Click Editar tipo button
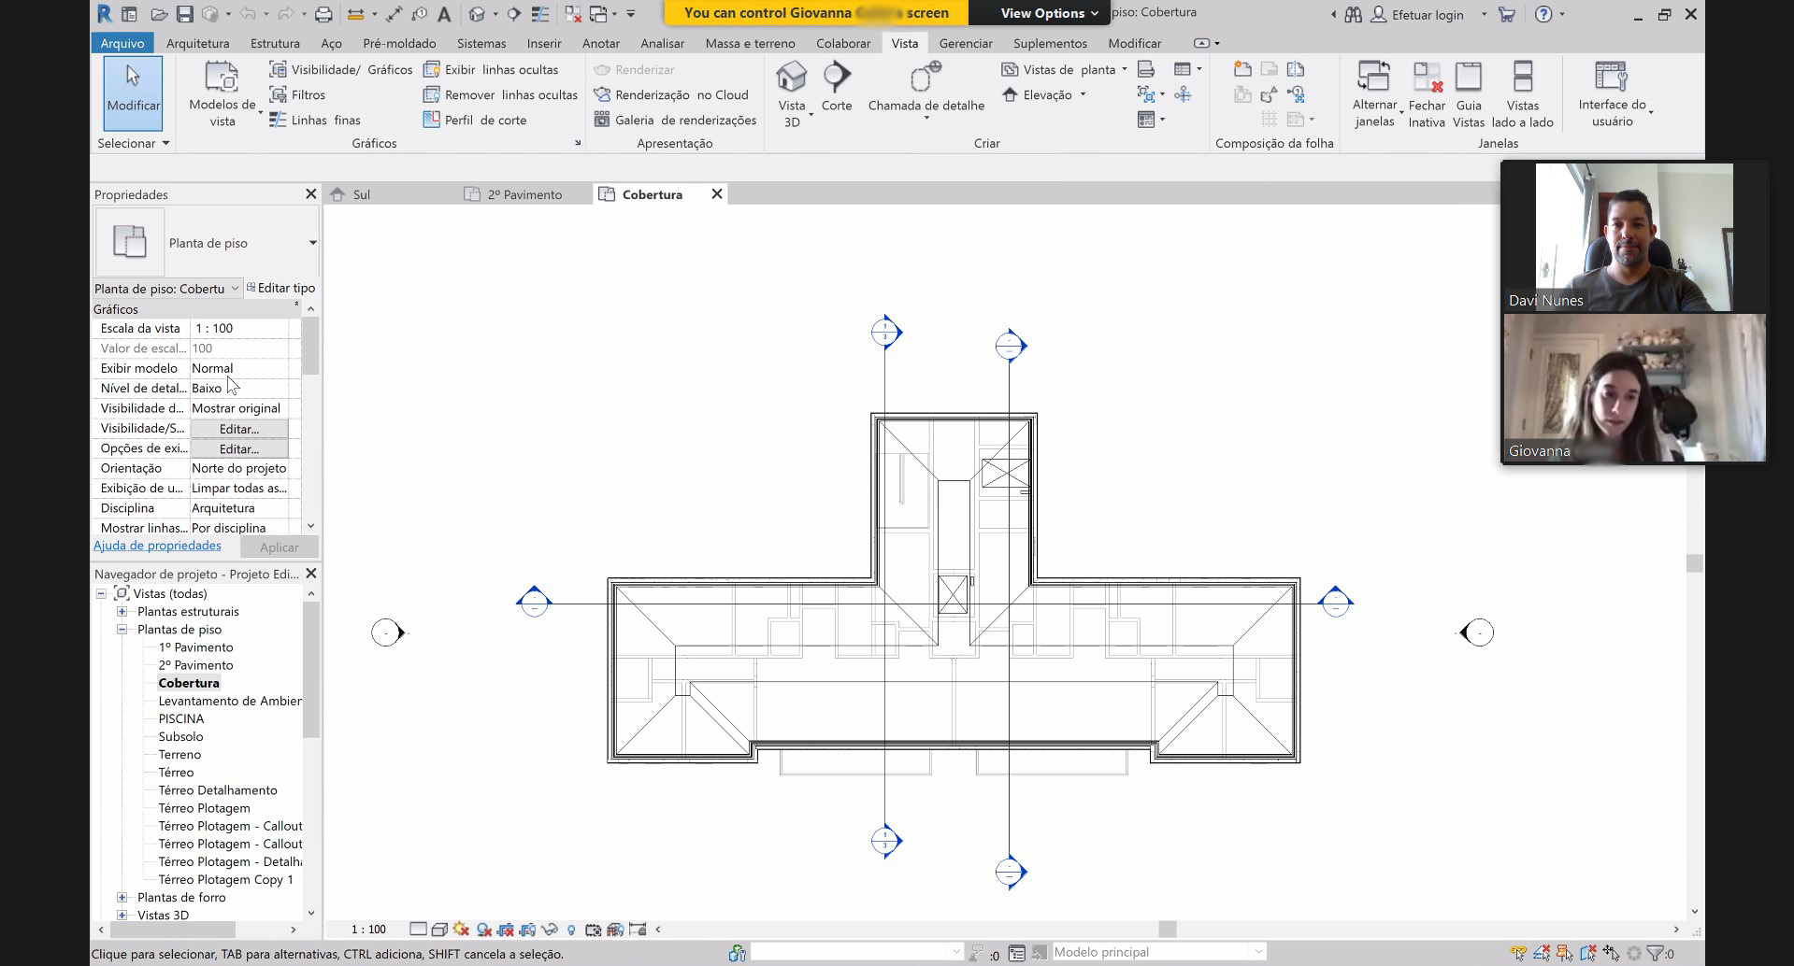 [280, 288]
